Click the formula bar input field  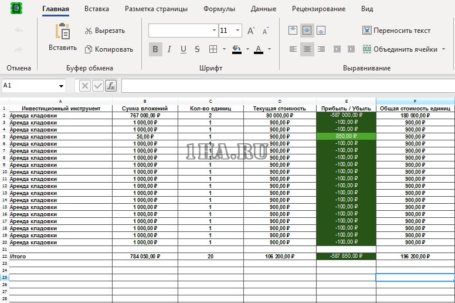(x=287, y=86)
